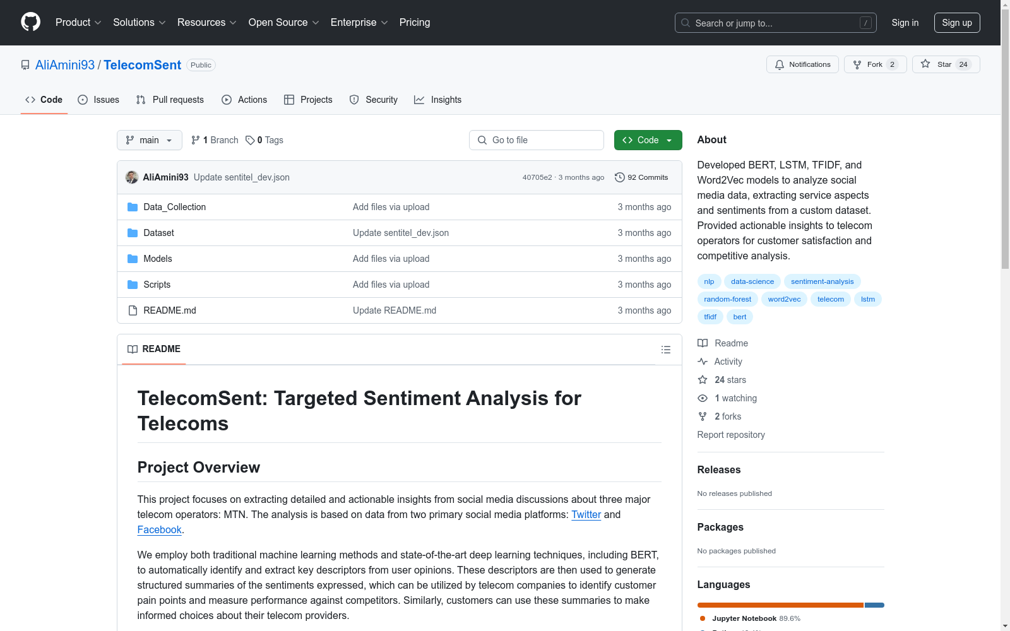Open the Security tab

[x=374, y=100]
